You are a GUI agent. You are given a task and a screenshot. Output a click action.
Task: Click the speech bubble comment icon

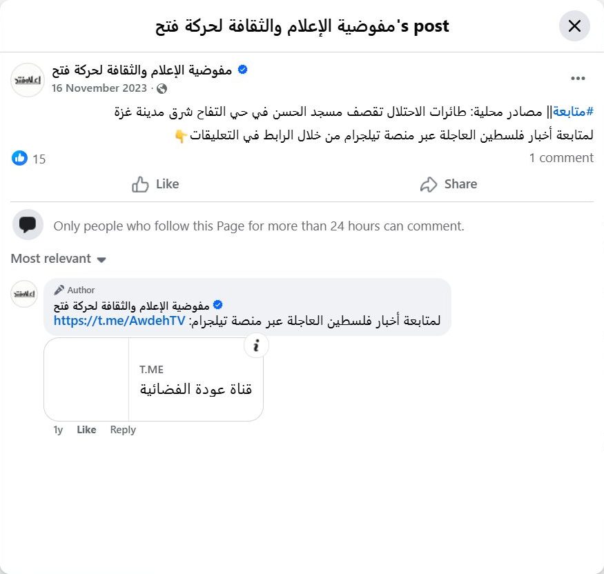28,225
